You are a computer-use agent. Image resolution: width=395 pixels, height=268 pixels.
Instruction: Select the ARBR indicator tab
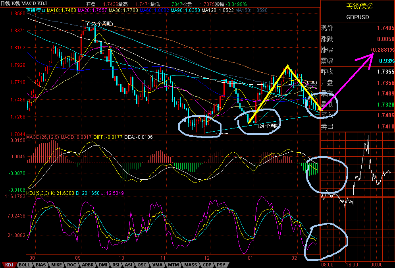click(88, 265)
